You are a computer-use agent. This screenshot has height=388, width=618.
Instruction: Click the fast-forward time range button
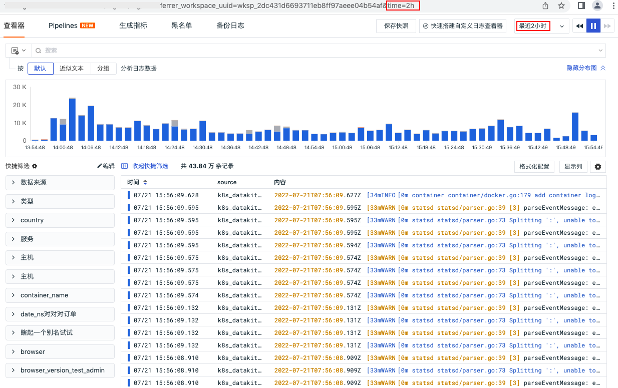(x=607, y=26)
